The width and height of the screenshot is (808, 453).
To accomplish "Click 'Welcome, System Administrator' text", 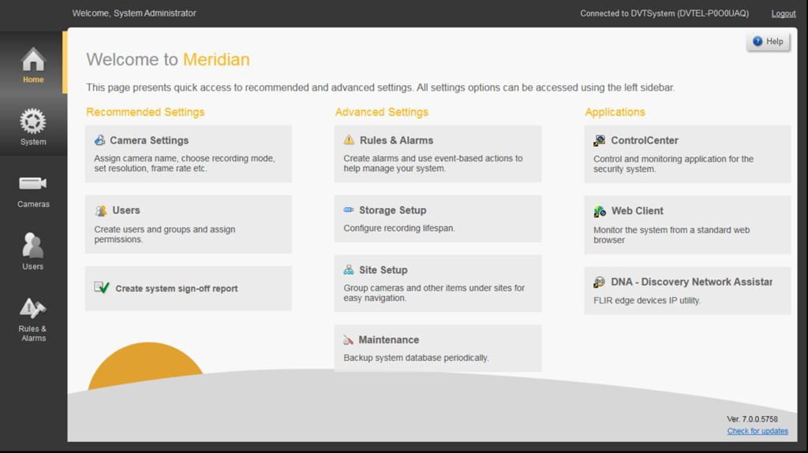I will [x=134, y=13].
